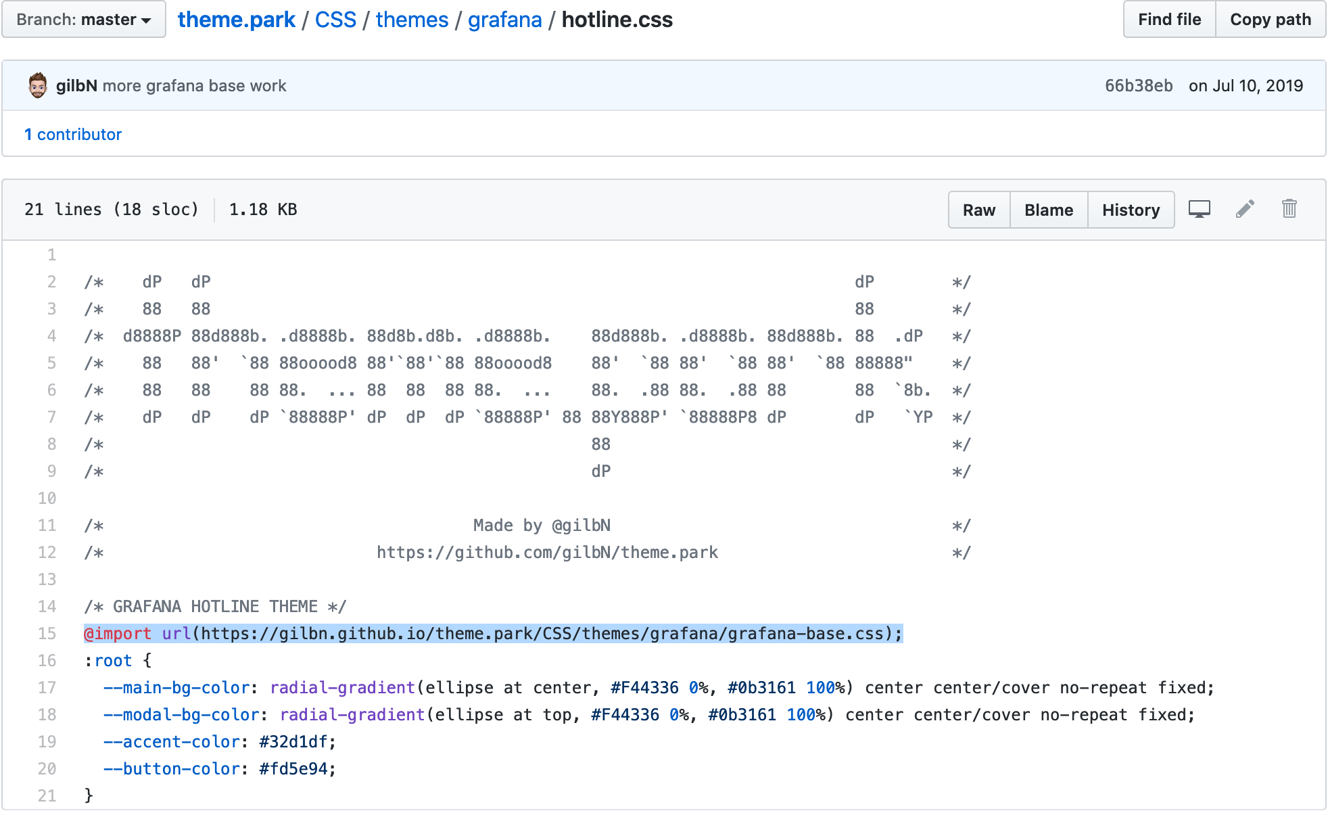1328x813 pixels.
Task: Open the History view for this file
Action: tap(1131, 210)
